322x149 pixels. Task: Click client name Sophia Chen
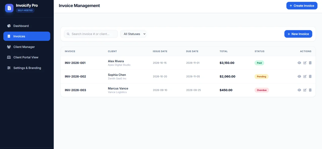tap(117, 75)
